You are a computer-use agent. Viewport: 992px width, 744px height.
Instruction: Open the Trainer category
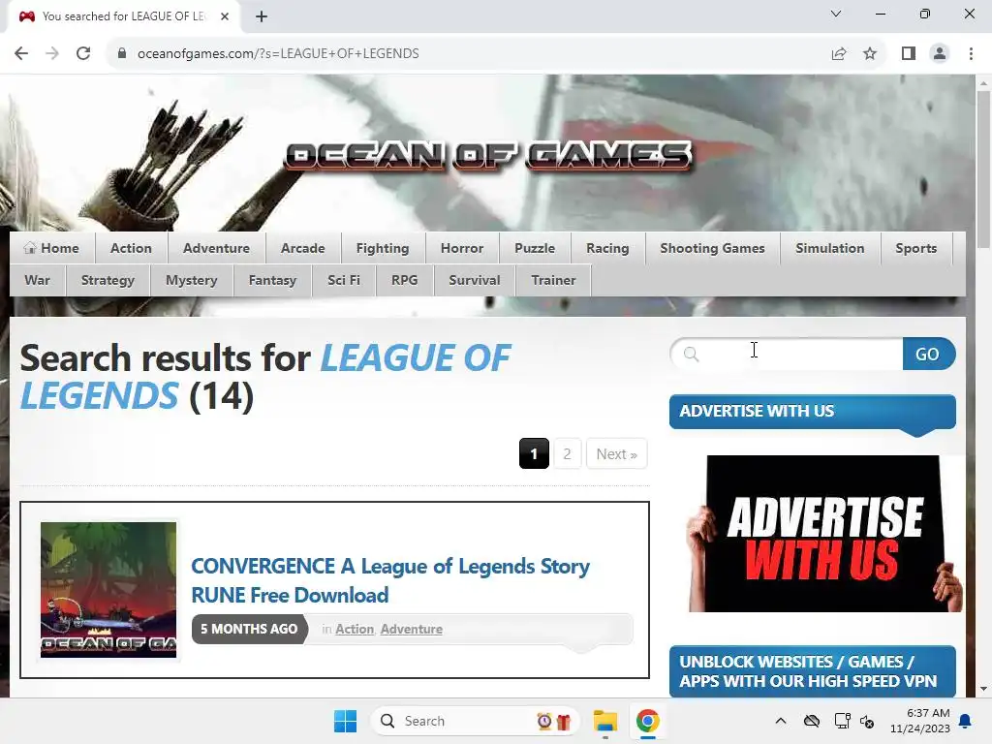tap(553, 280)
